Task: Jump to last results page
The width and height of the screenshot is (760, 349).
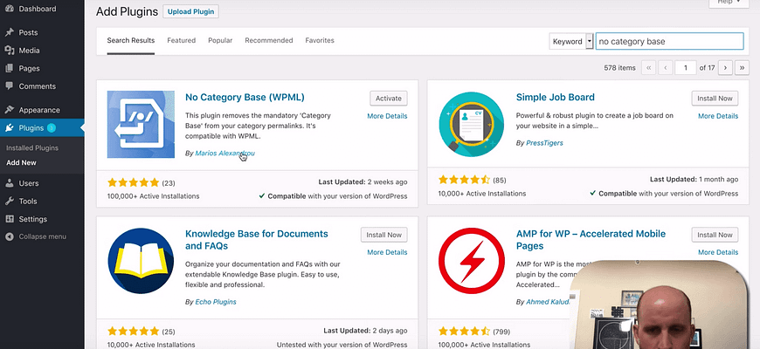Action: (742, 68)
